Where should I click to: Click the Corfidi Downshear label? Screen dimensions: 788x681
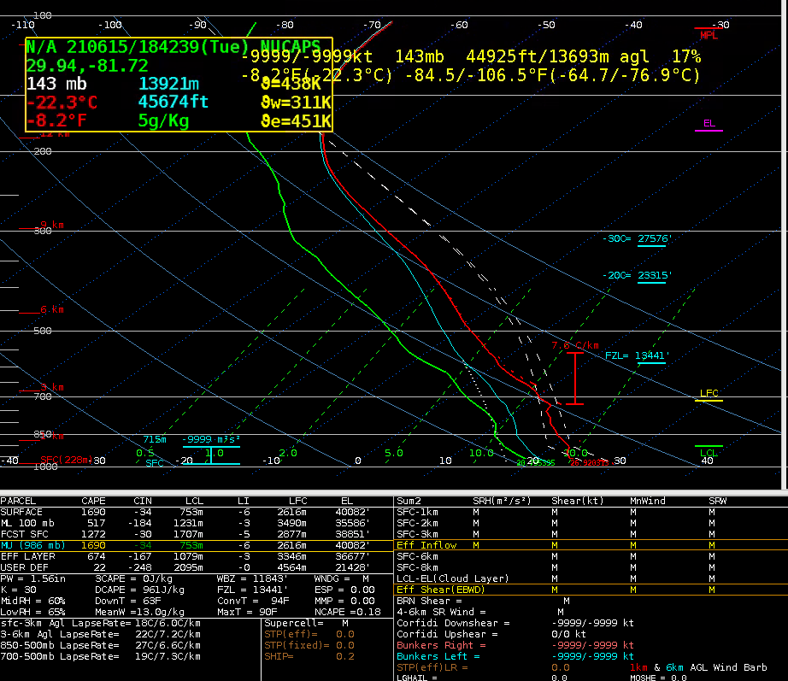tap(453, 623)
